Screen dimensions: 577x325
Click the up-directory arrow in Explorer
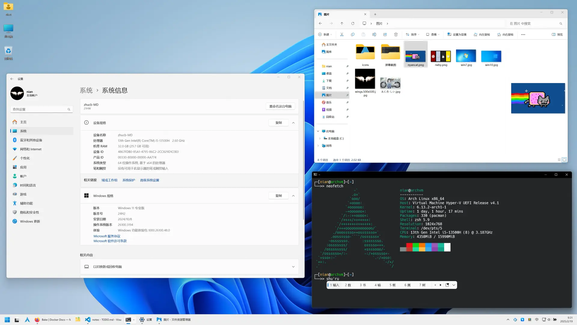(342, 23)
